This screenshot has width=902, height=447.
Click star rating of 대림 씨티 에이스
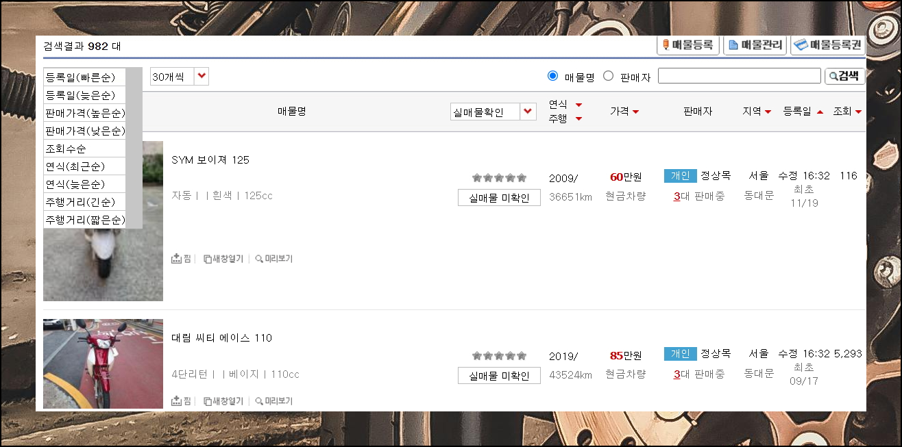[x=499, y=356]
